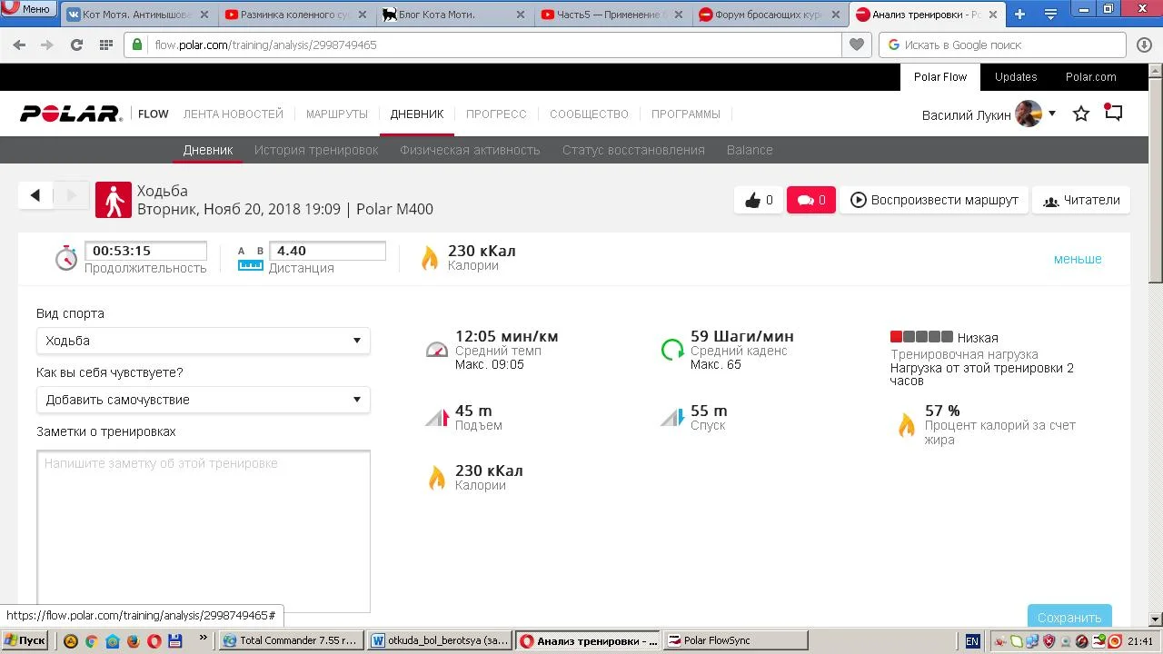
Task: Open Polar FlowSync in the taskbar
Action: click(736, 640)
